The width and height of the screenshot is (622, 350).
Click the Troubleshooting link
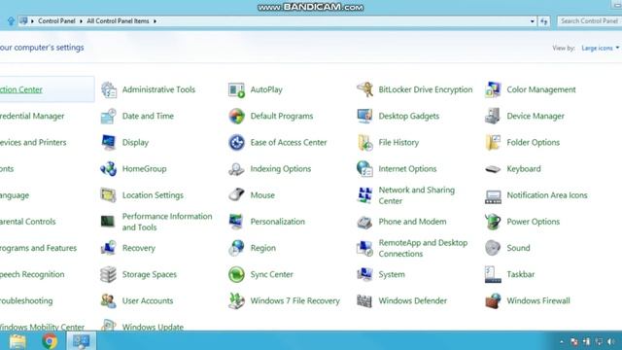click(26, 300)
